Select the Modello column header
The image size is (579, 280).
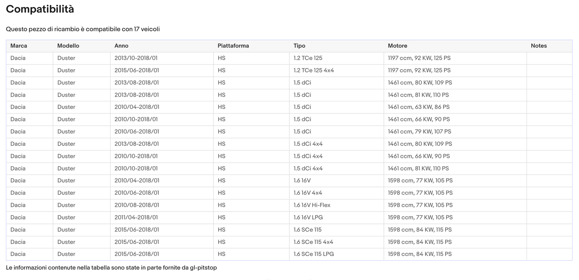(x=68, y=46)
